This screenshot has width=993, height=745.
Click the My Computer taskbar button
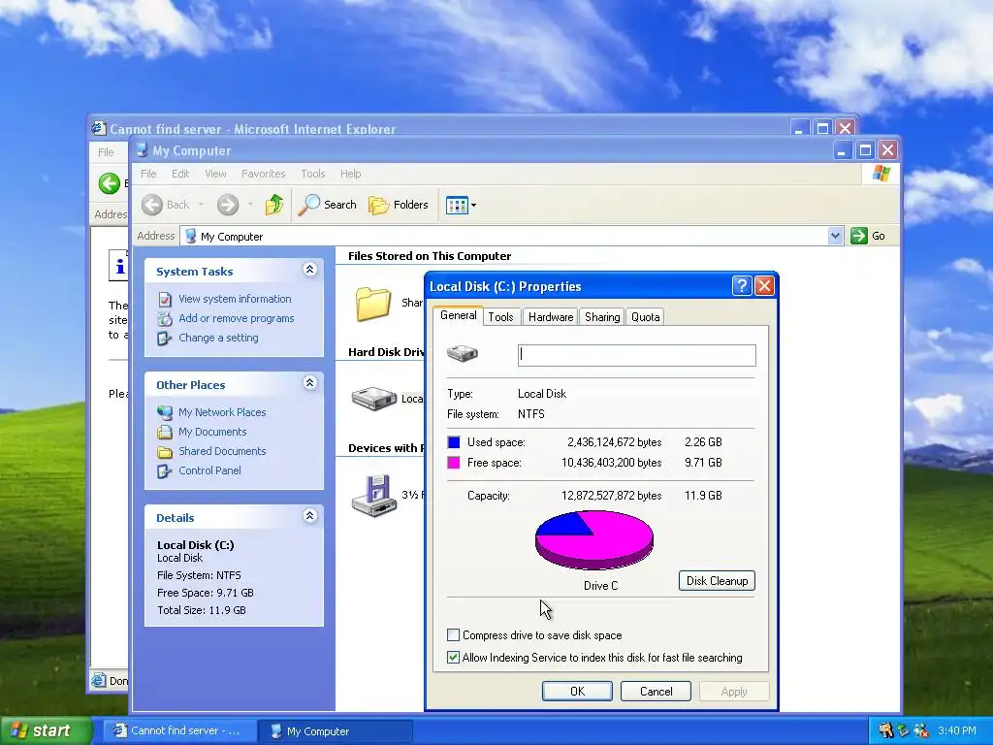[x=336, y=731]
